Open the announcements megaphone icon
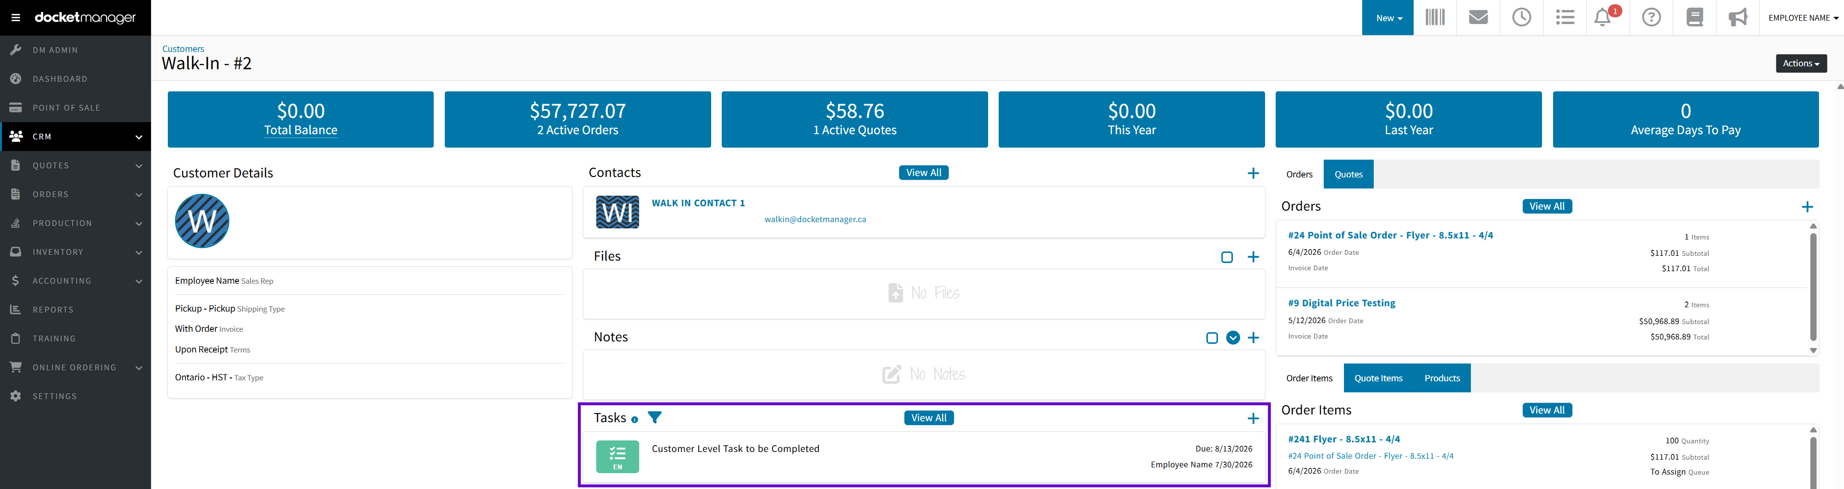The width and height of the screenshot is (1844, 489). (1737, 17)
